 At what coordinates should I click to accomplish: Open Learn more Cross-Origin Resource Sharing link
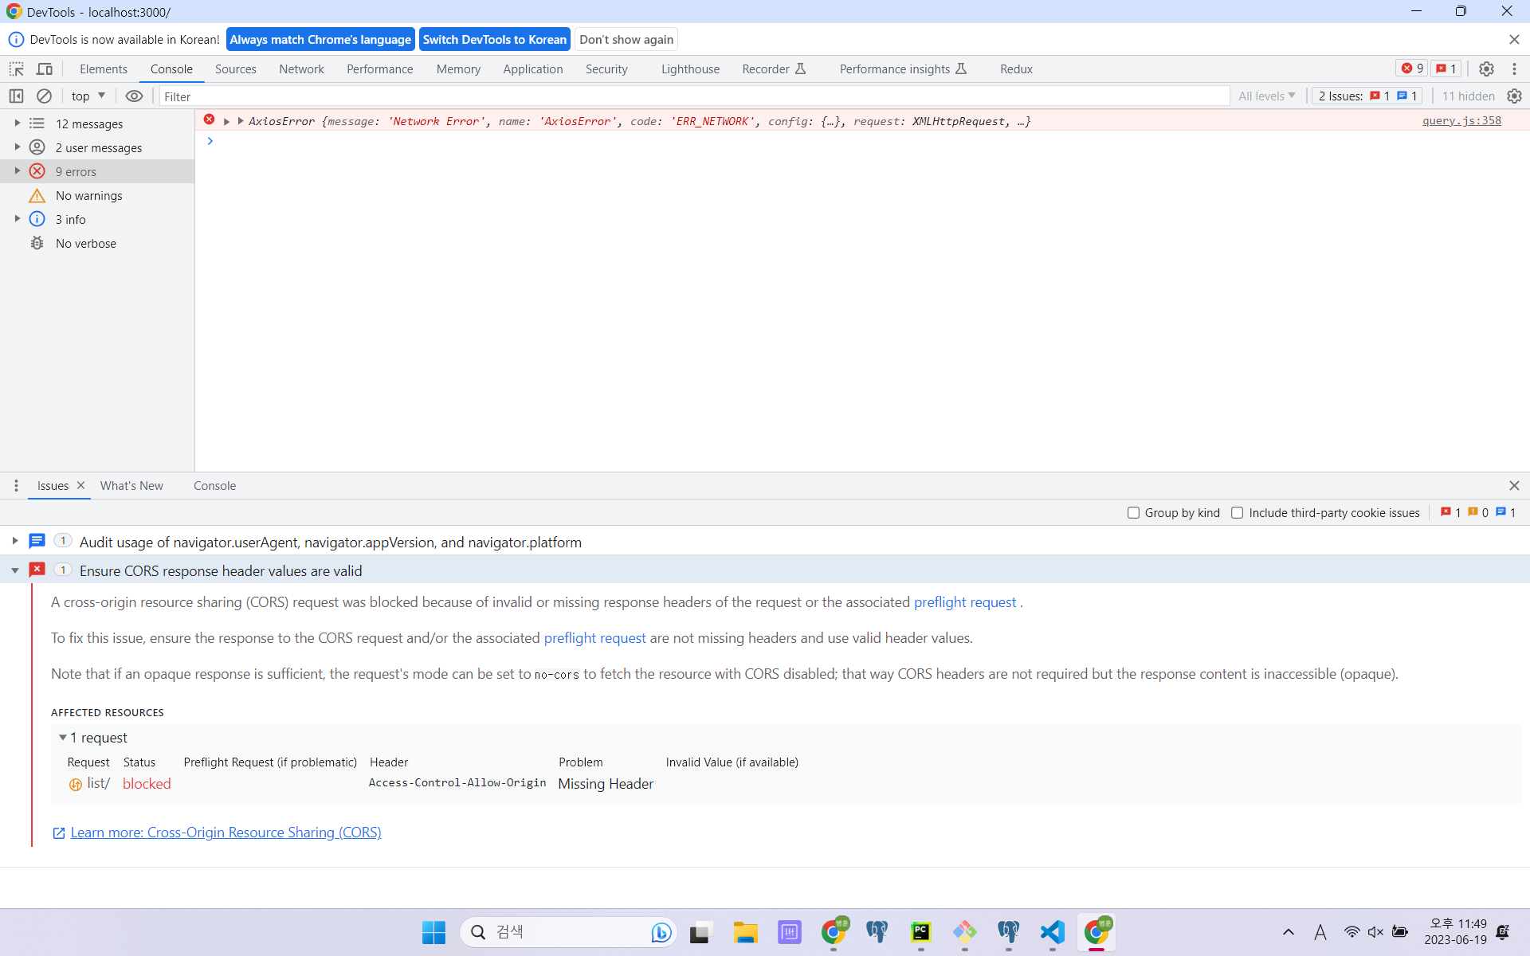pos(226,833)
